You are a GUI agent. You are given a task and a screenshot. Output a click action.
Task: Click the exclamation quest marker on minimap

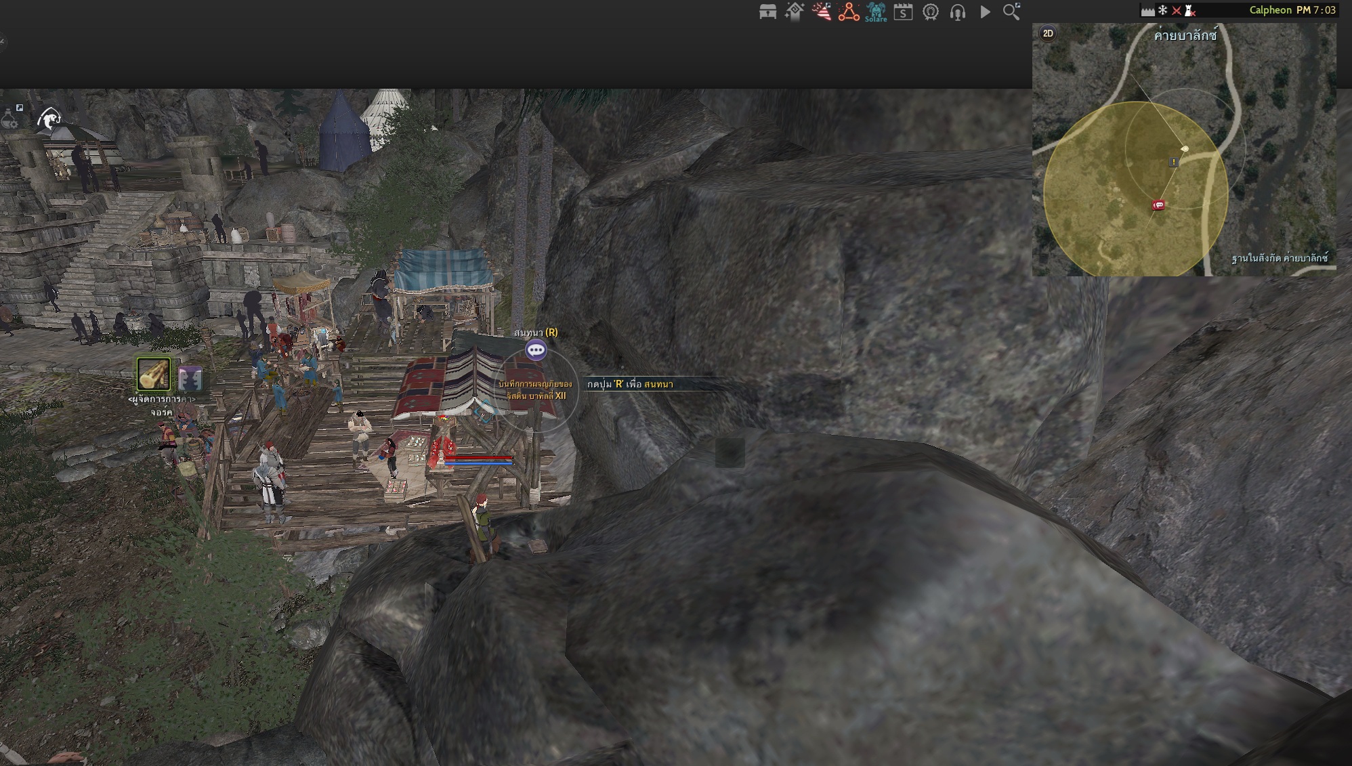pos(1173,162)
